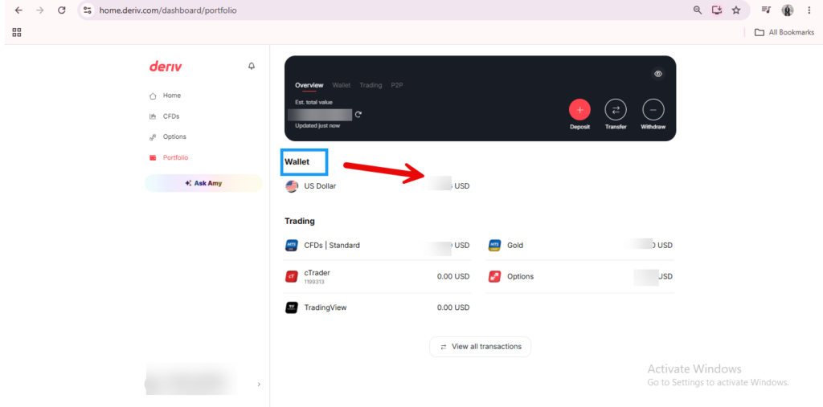
Task: Refresh the estimated total value
Action: click(358, 114)
